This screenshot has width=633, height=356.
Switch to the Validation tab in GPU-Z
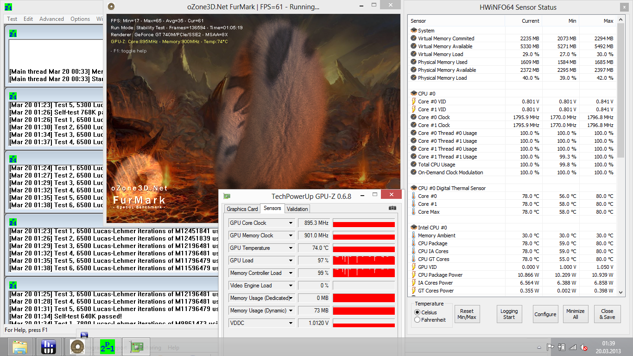297,209
